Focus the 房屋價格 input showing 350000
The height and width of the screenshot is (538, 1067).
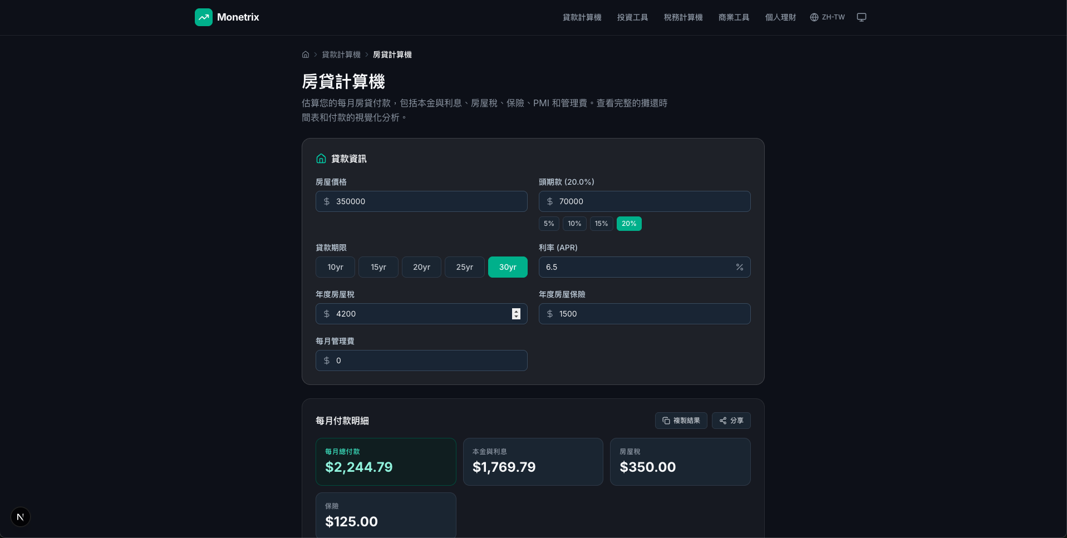[421, 201]
